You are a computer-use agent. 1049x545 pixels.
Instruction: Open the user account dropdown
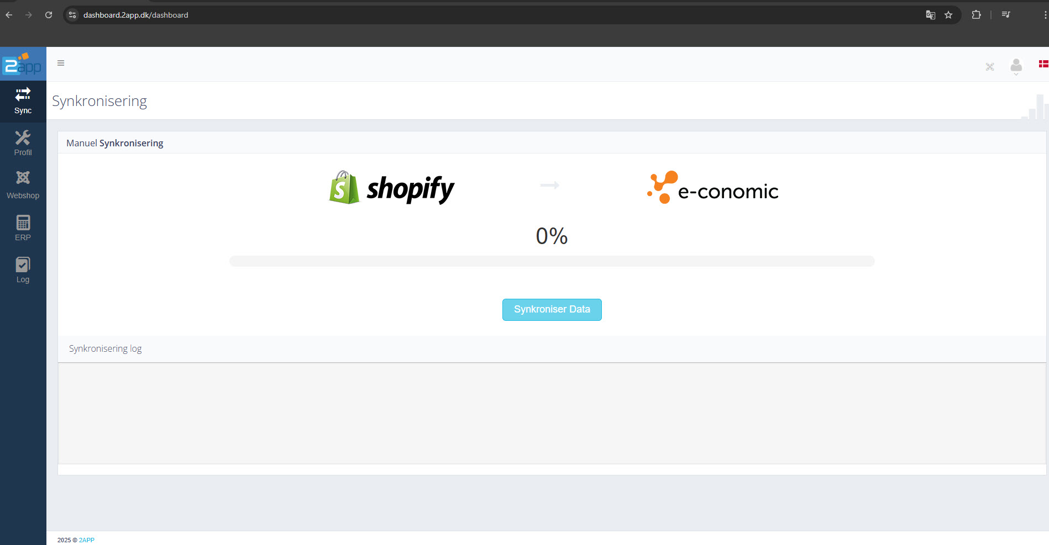tap(1016, 67)
